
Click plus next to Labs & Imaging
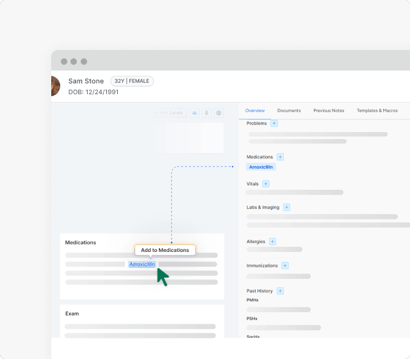coord(286,207)
